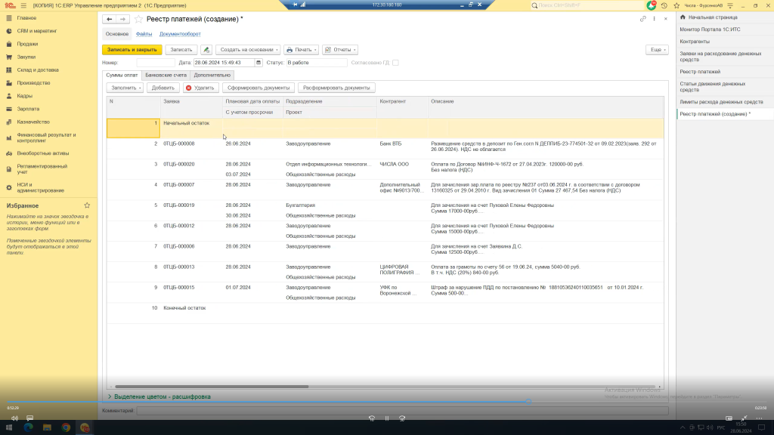Open calendar picker next to Дата field
774x435 pixels.
tap(259, 63)
